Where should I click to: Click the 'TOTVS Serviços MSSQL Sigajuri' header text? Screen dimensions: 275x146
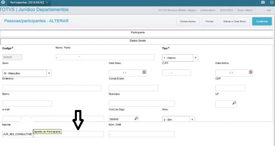(x=177, y=10)
